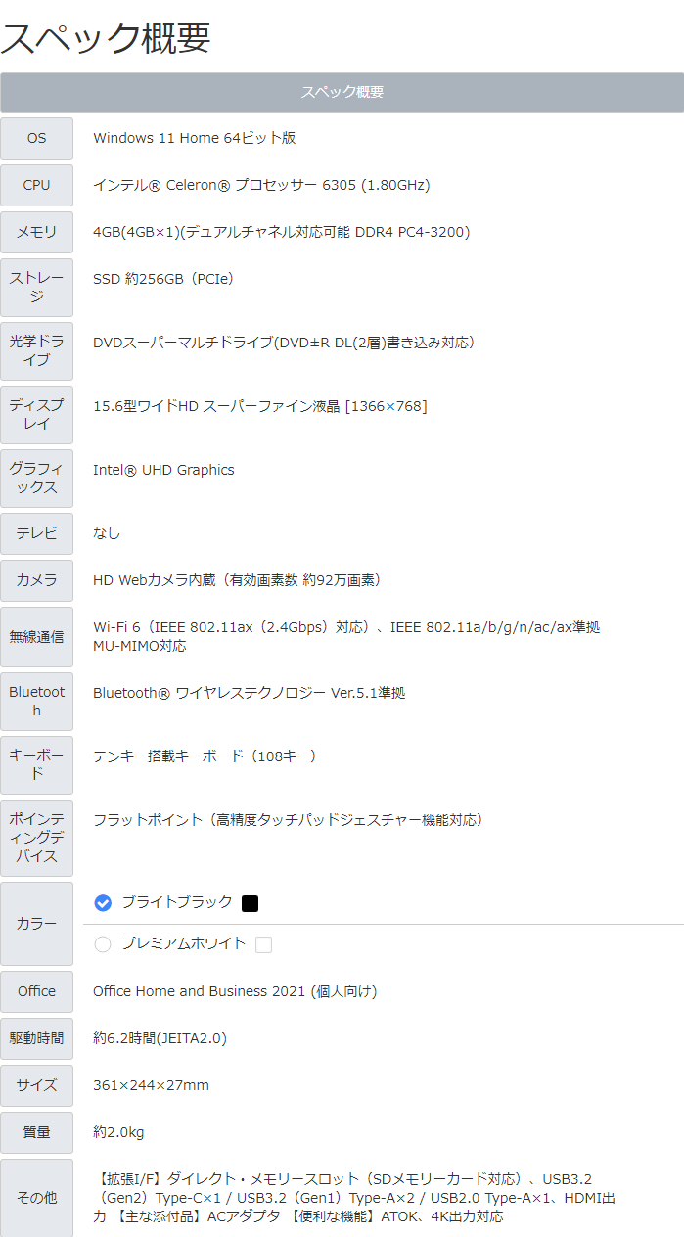Click the OS label cell

click(x=36, y=138)
